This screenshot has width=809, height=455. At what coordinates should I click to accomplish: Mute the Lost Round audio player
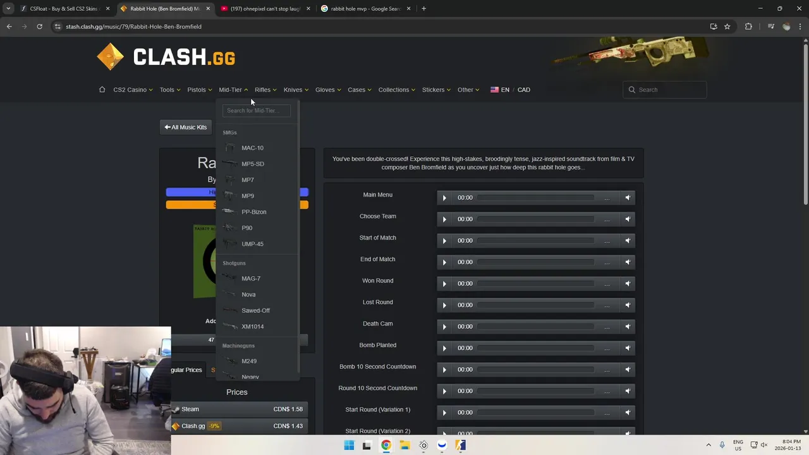[x=628, y=305]
